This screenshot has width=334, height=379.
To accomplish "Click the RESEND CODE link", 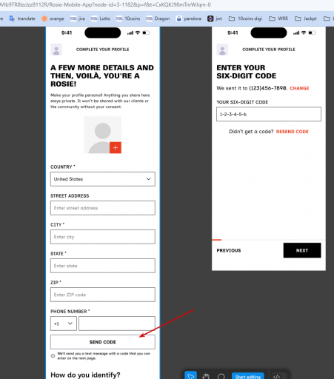I will [x=293, y=132].
